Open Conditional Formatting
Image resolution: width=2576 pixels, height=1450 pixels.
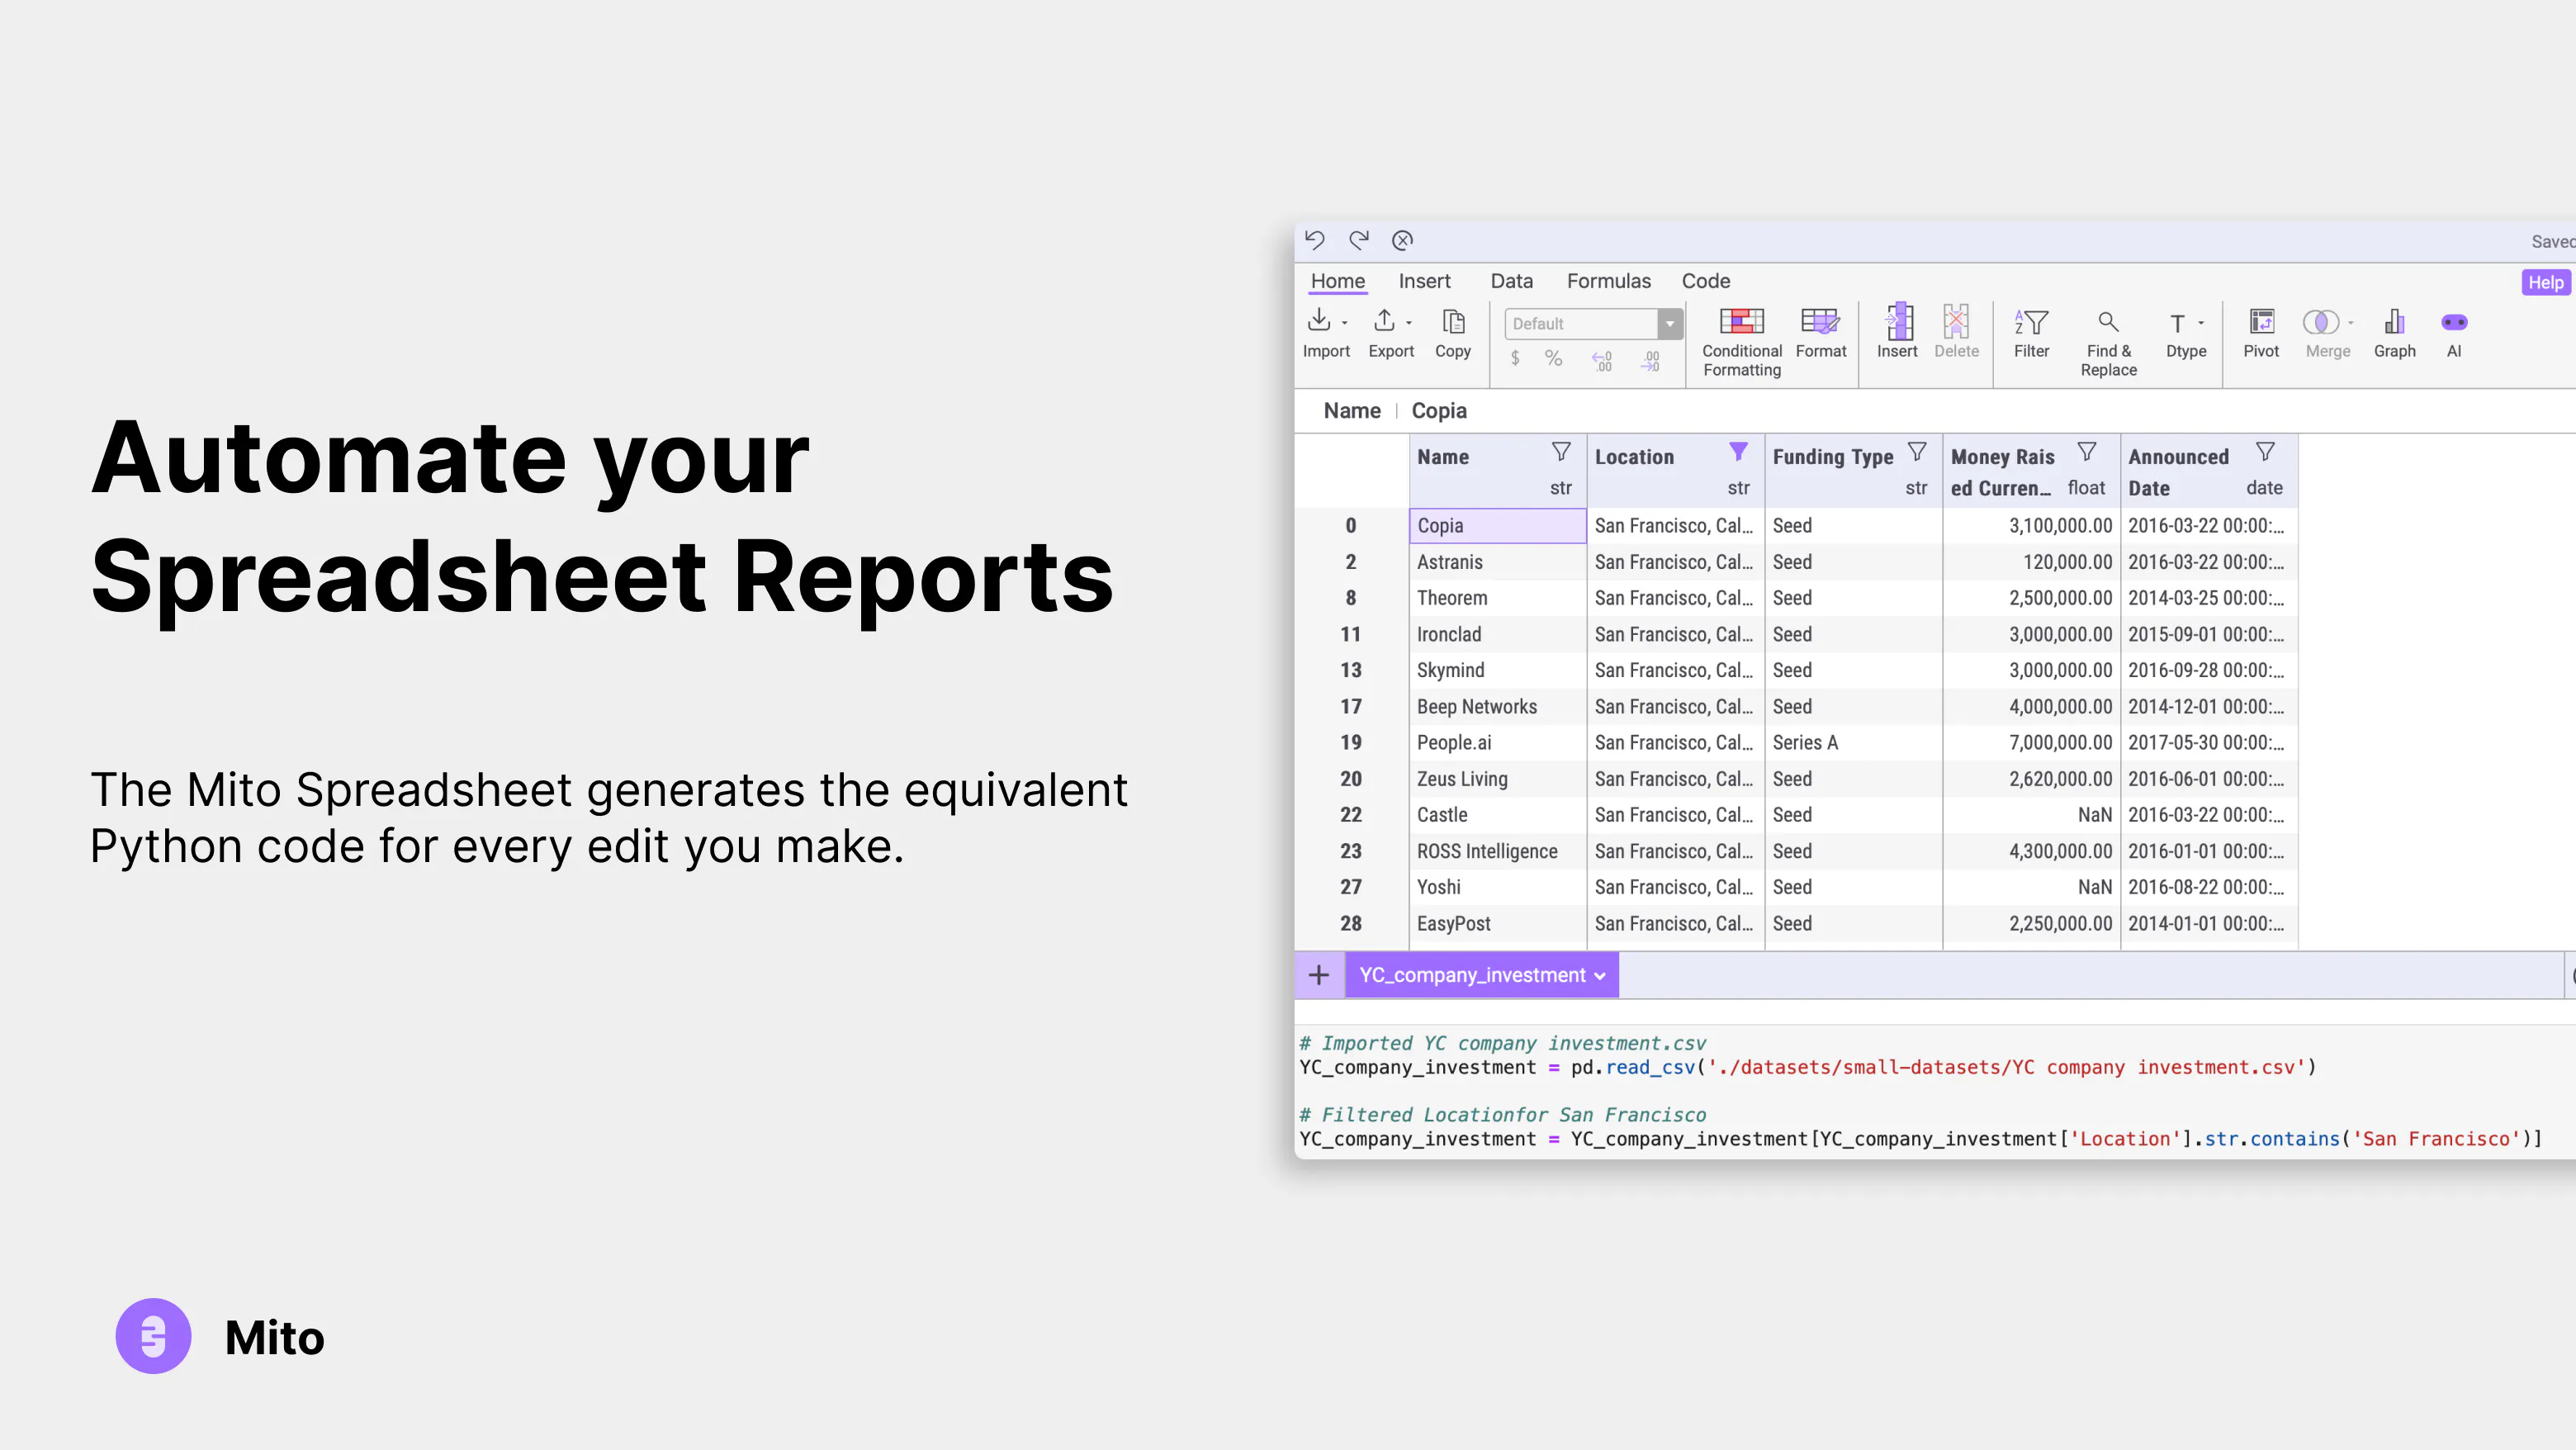click(x=1741, y=342)
